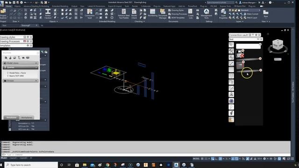
Task: Click the Base view button
Action: click(266, 14)
